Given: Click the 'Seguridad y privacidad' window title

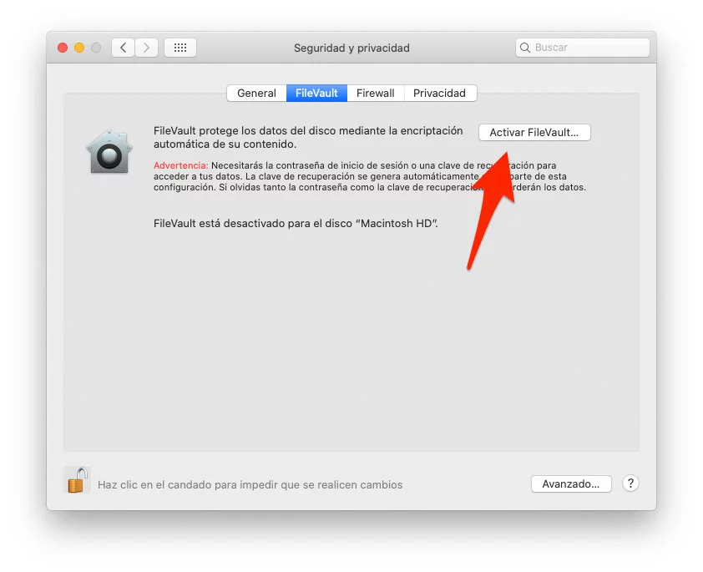Looking at the screenshot, I should point(351,48).
